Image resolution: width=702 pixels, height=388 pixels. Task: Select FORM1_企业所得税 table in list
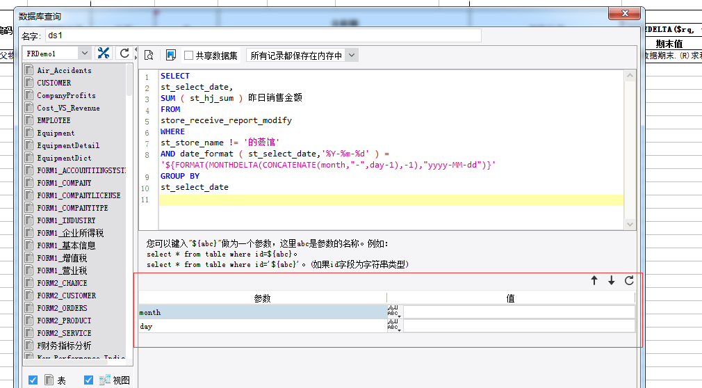70,233
